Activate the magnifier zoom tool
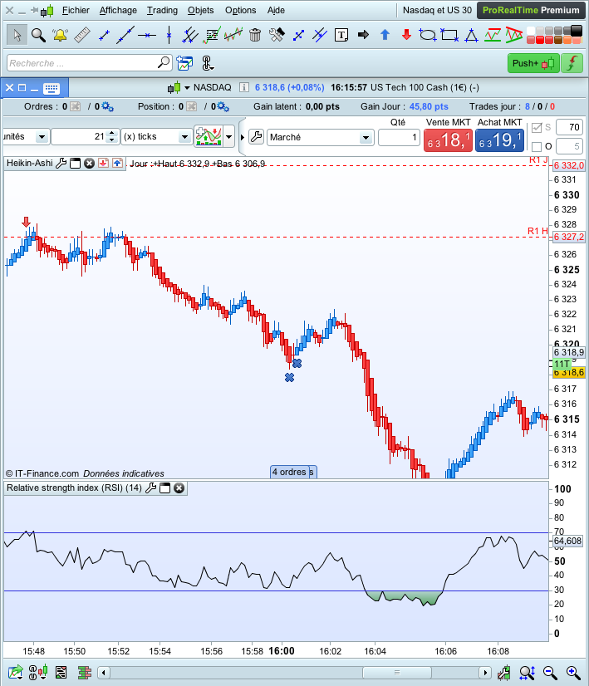This screenshot has height=686, width=589. point(38,35)
